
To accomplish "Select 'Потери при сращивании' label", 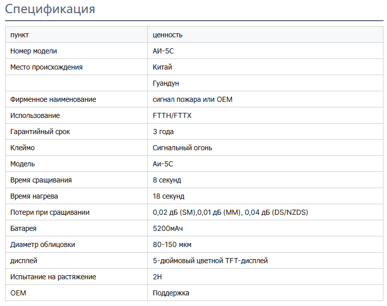I will [50, 212].
